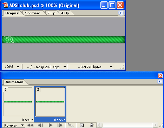This screenshot has width=164, height=128.
Task: Change frame 2 delay of 0 sec.
Action: (60, 120)
